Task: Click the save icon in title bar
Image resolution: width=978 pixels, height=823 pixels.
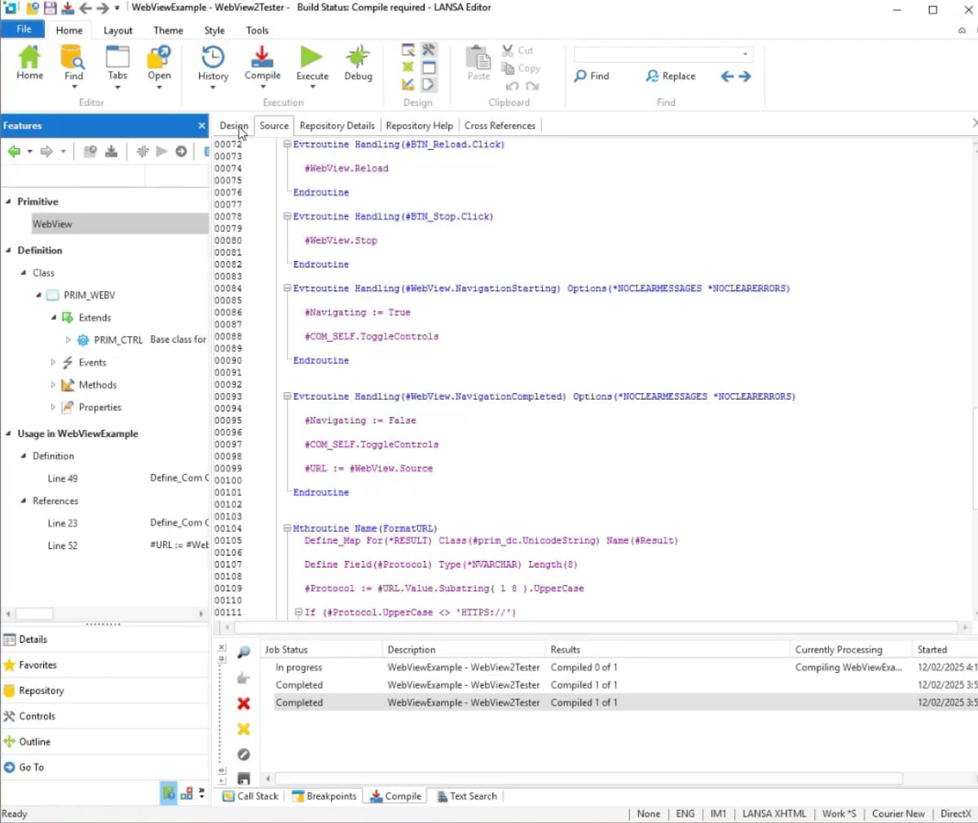Action: pyautogui.click(x=50, y=8)
